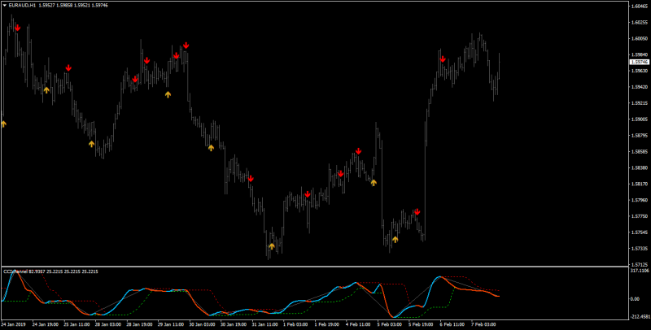Viewport: 651px width, 330px height.
Task: Click price level 1.59840 on the scale
Action: [x=640, y=54]
